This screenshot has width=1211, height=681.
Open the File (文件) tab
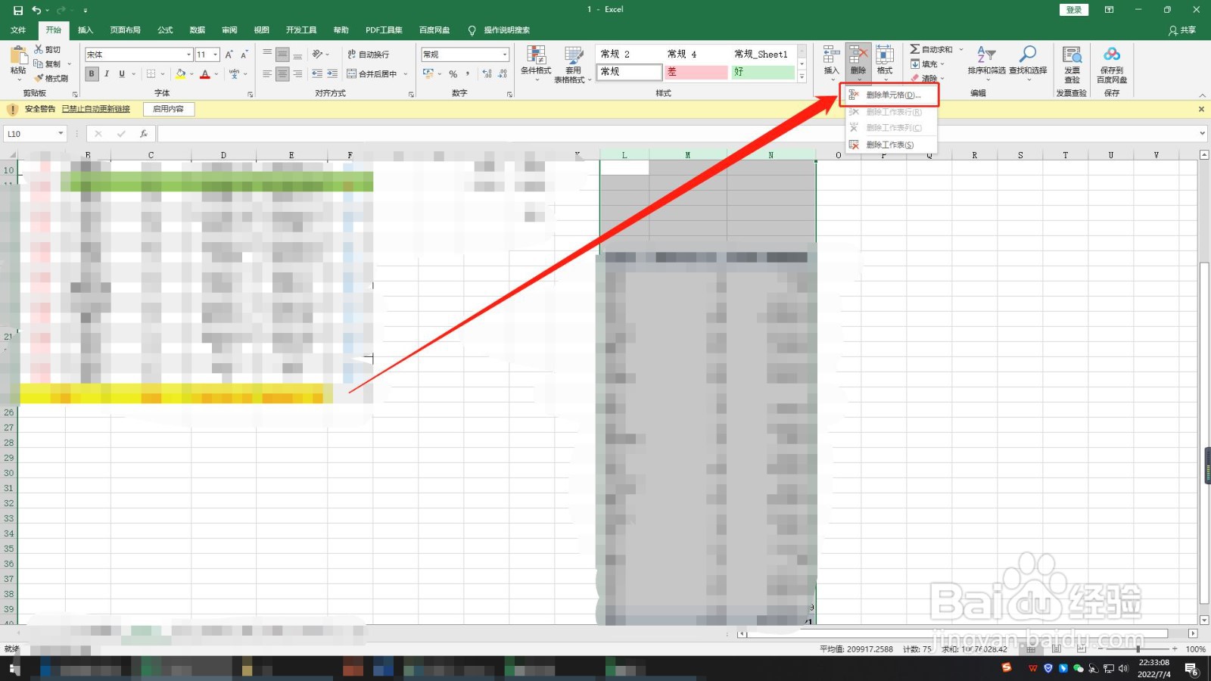coord(18,30)
